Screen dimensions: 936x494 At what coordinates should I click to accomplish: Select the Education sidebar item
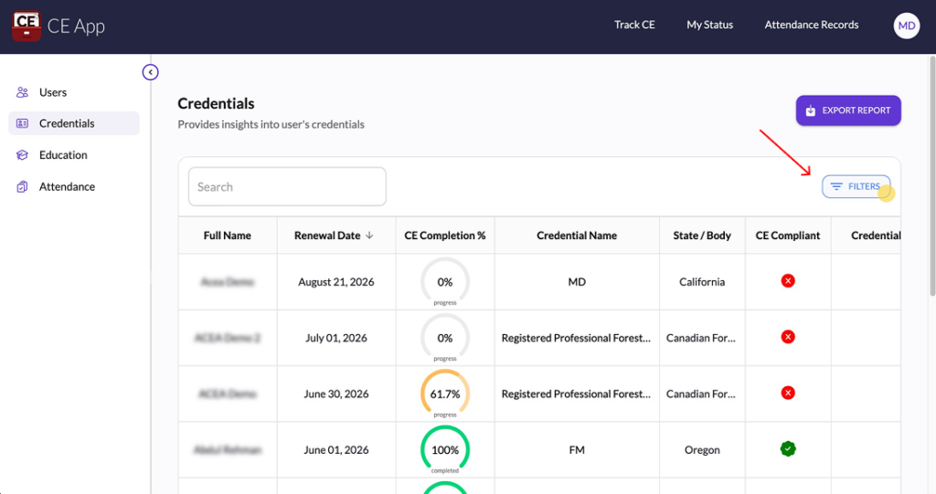(63, 155)
